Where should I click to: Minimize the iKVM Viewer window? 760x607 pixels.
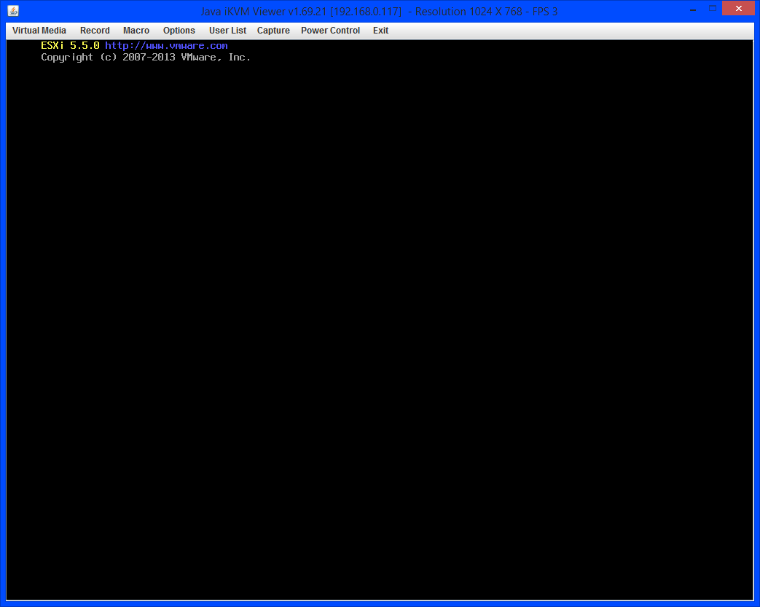click(693, 9)
